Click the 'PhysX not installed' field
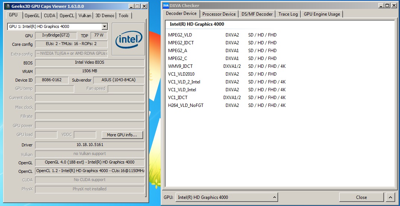This screenshot has height=206, width=400. pos(89,189)
